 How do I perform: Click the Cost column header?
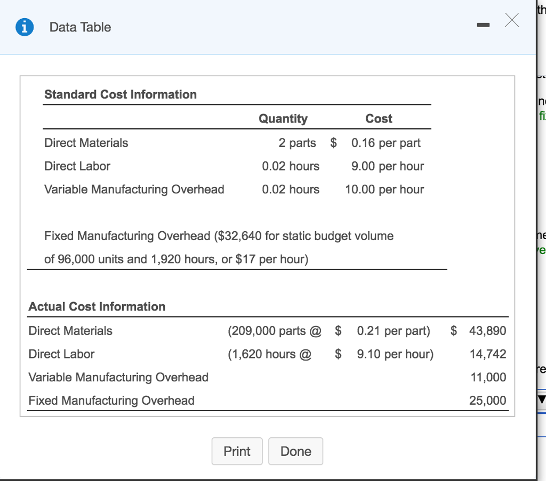pos(379,118)
